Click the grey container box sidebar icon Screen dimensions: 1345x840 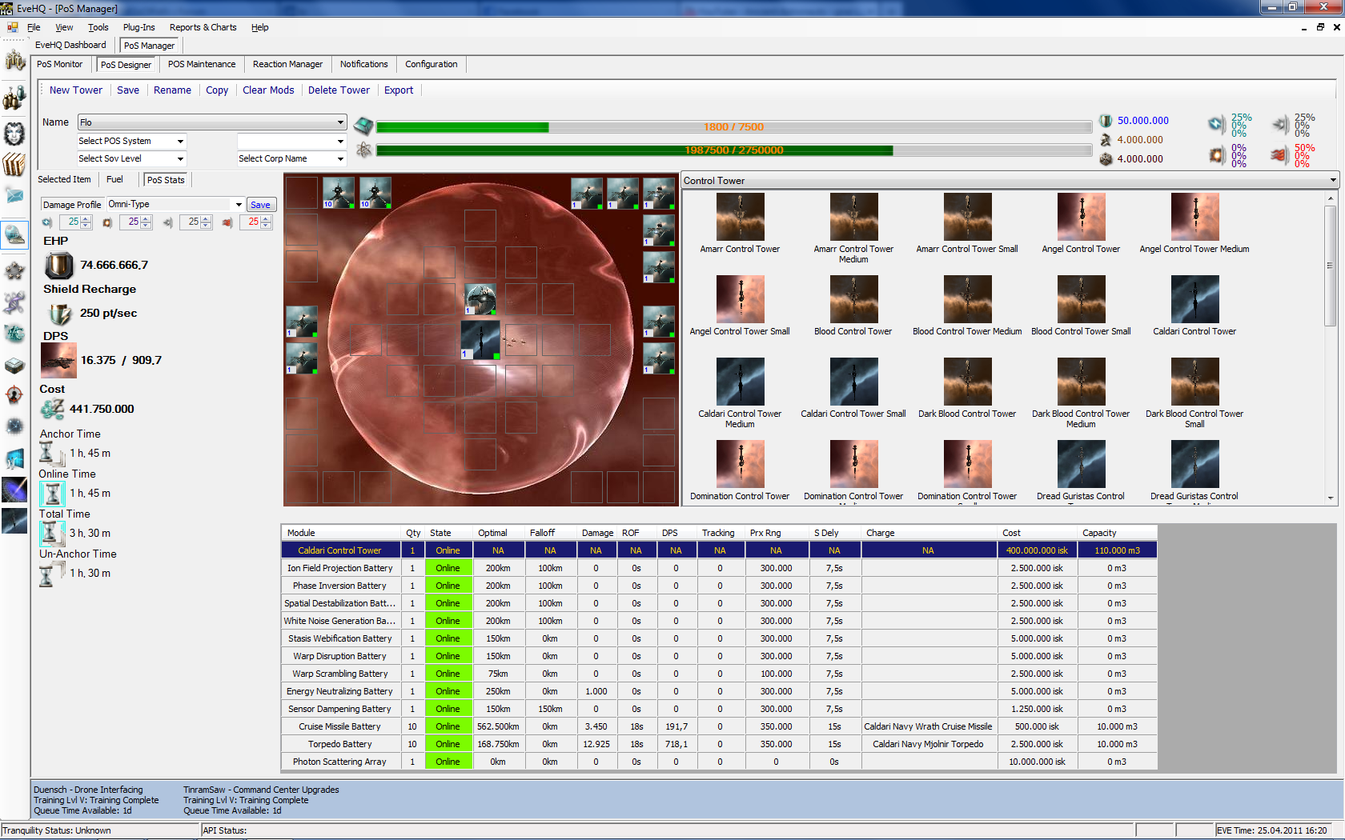pyautogui.click(x=14, y=365)
